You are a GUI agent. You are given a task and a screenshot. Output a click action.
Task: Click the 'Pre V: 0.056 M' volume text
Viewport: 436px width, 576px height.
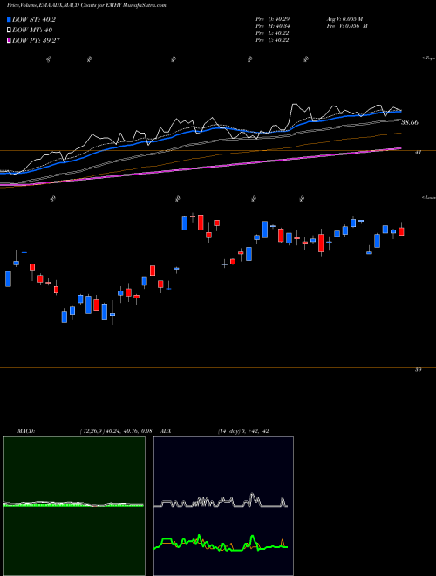tap(347, 26)
